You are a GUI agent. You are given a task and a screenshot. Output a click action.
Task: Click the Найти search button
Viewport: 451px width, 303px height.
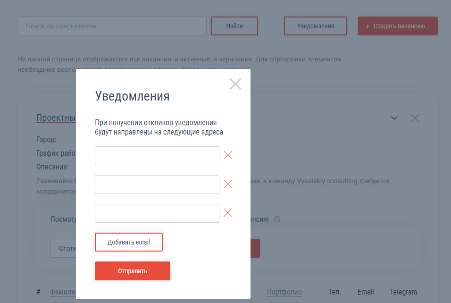[x=234, y=26]
